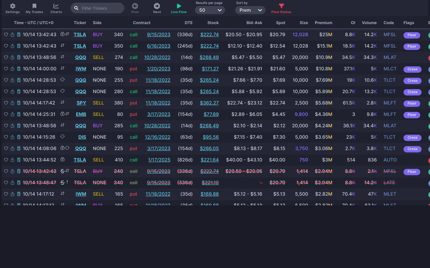Open calculator for IWM 190 put row
This screenshot has width=430, height=268.
tap(19, 69)
